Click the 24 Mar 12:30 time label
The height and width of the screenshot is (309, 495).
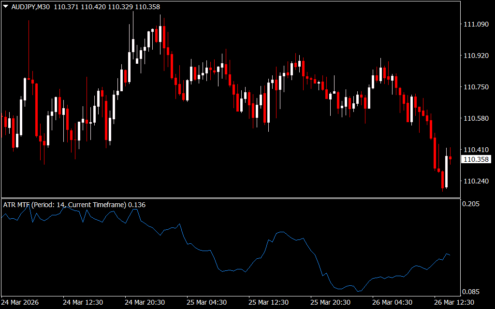pos(83,302)
